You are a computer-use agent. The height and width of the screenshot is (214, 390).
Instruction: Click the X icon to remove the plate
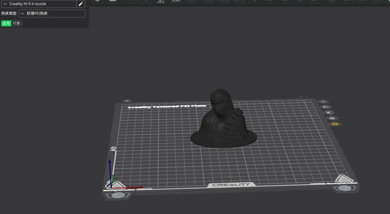pyautogui.click(x=323, y=102)
